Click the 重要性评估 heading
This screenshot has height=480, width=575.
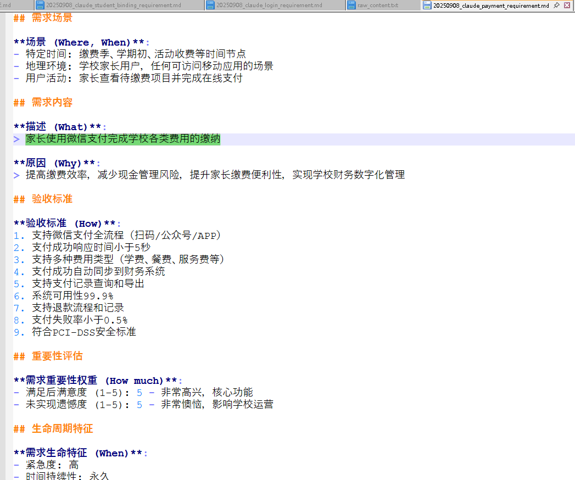point(57,356)
